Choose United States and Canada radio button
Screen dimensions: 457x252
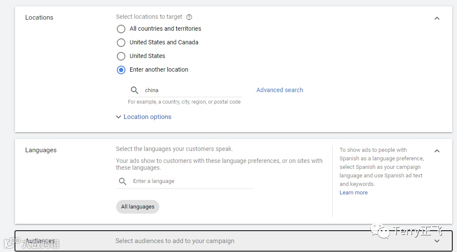pyautogui.click(x=121, y=43)
